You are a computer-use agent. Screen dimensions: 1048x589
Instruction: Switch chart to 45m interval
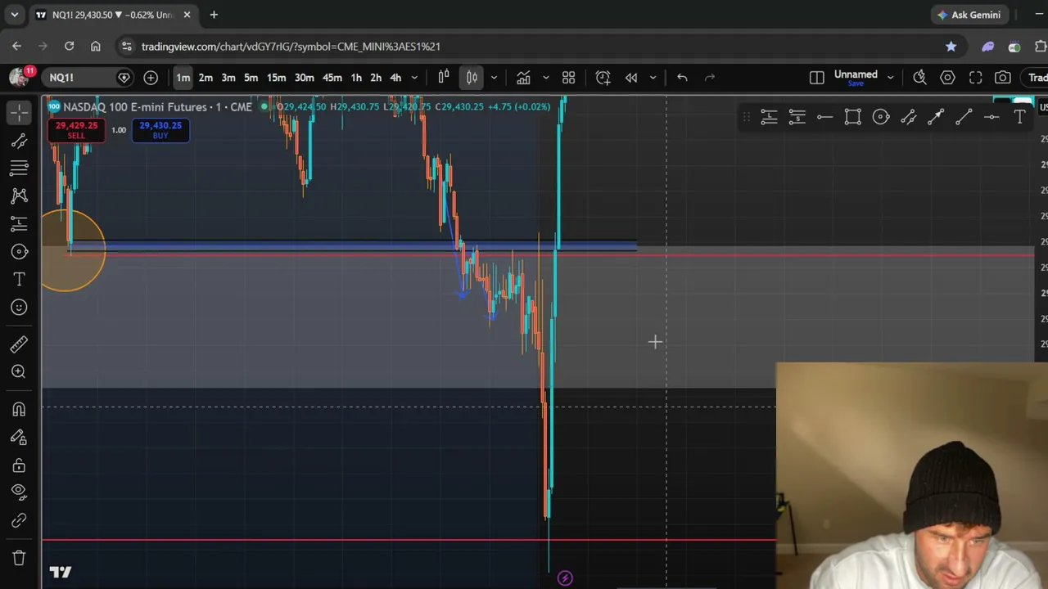point(332,78)
